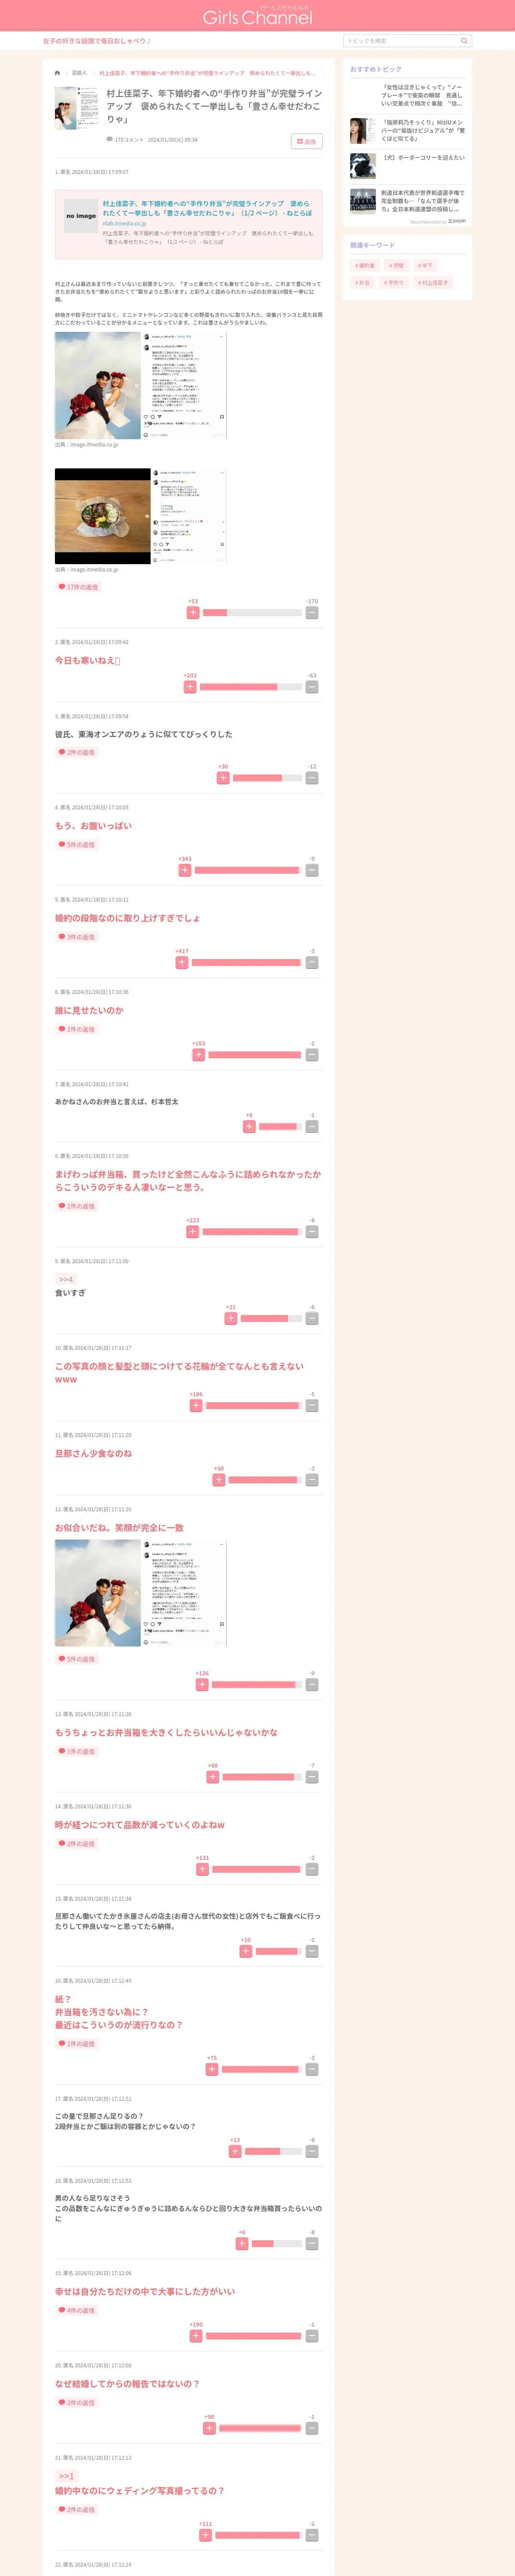Click the search magnifier icon
This screenshot has width=515, height=2576.
[464, 41]
